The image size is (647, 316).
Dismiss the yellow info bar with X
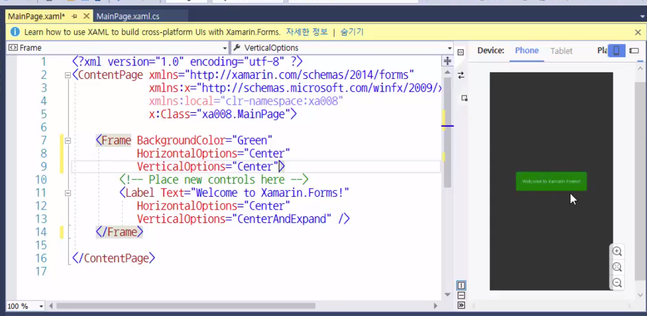click(x=638, y=32)
